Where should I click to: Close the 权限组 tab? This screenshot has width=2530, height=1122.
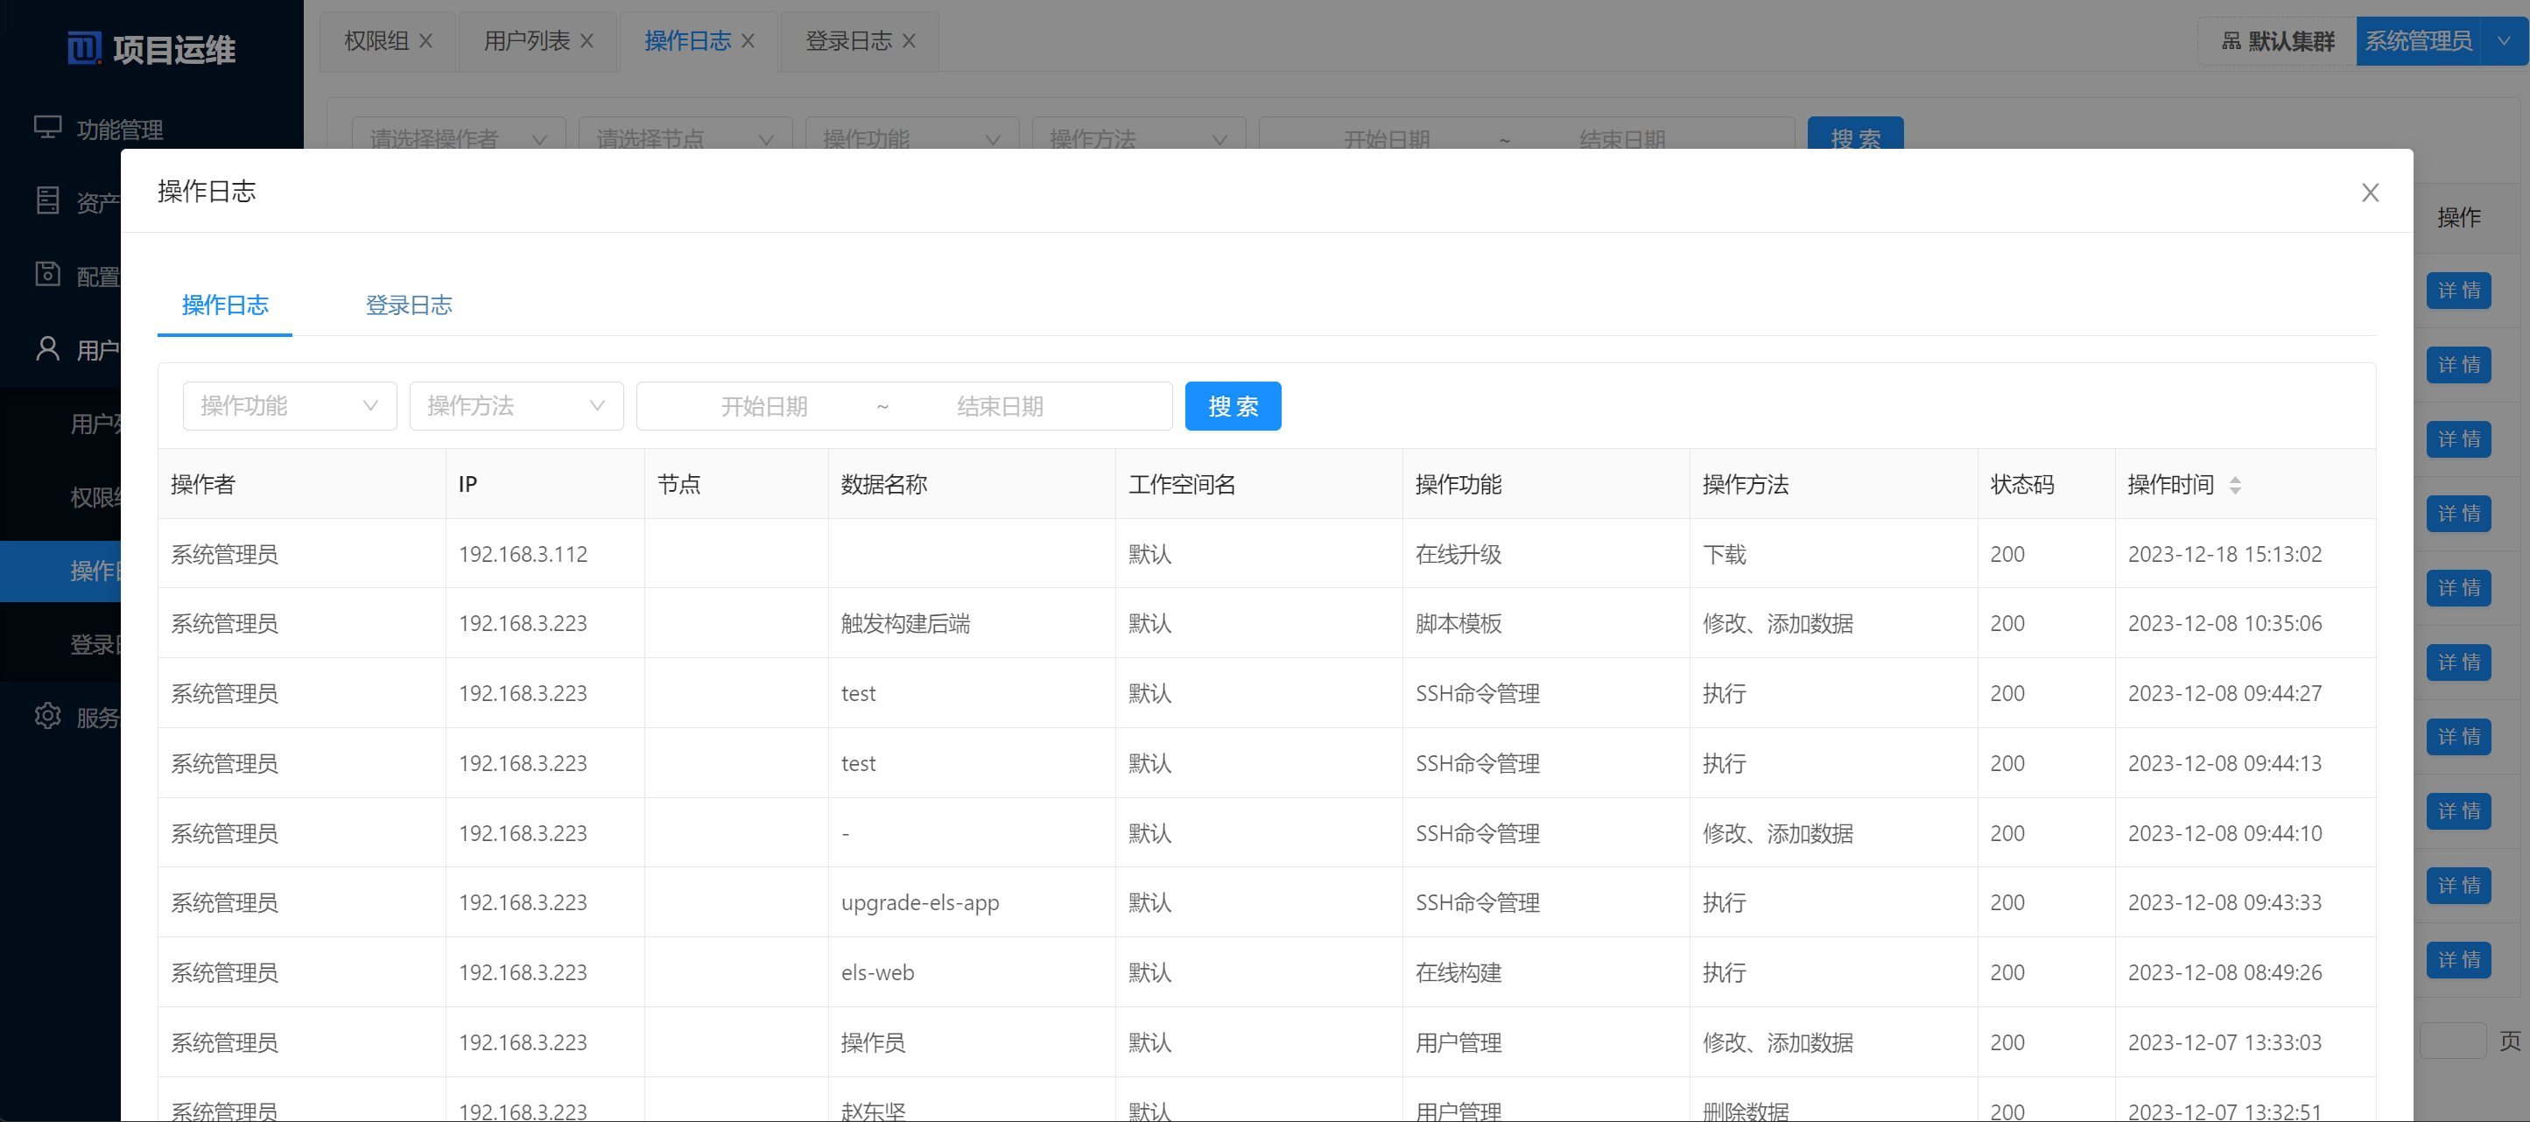(x=426, y=40)
